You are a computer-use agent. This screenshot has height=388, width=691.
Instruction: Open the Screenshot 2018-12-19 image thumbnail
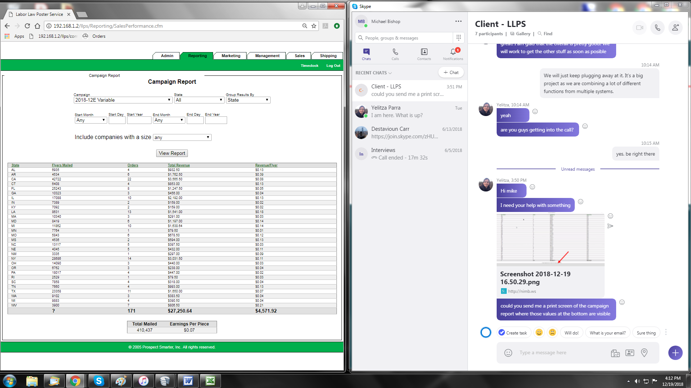tap(550, 239)
